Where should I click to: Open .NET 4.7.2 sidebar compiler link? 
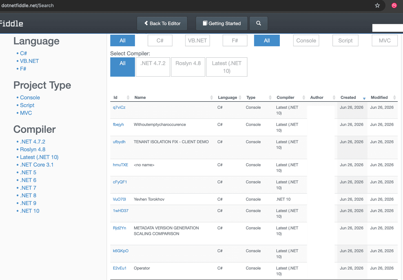click(32, 142)
